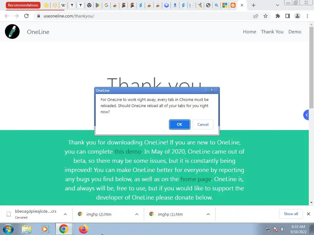Screen dimensions: 314x235
Task: Switch to the magnifier icon tab
Action: coord(216,5)
